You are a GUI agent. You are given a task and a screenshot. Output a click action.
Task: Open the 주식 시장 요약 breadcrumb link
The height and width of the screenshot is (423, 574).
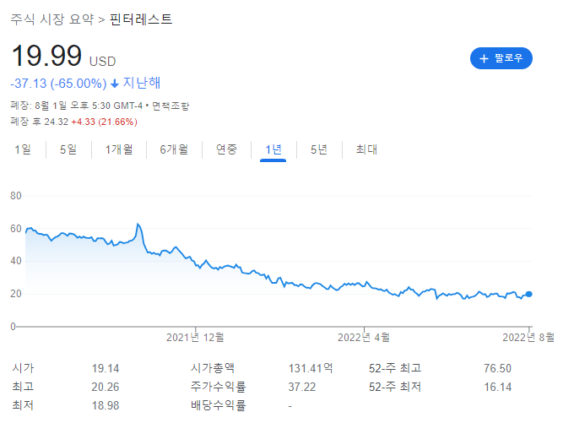pyautogui.click(x=52, y=19)
